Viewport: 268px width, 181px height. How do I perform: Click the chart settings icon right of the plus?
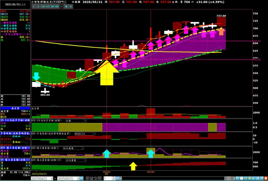coord(254,178)
